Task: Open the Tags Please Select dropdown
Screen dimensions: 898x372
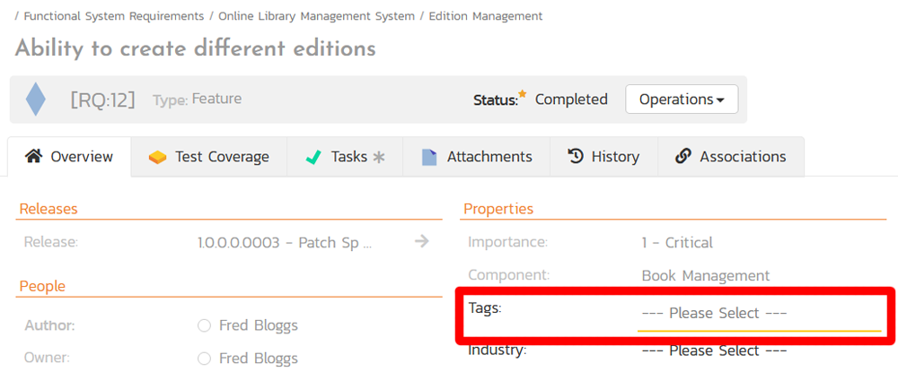Action: (x=759, y=314)
